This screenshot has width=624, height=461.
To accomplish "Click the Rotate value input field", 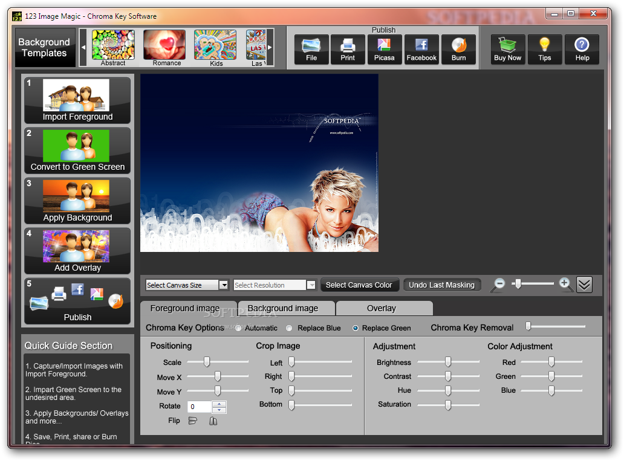I will (x=200, y=407).
